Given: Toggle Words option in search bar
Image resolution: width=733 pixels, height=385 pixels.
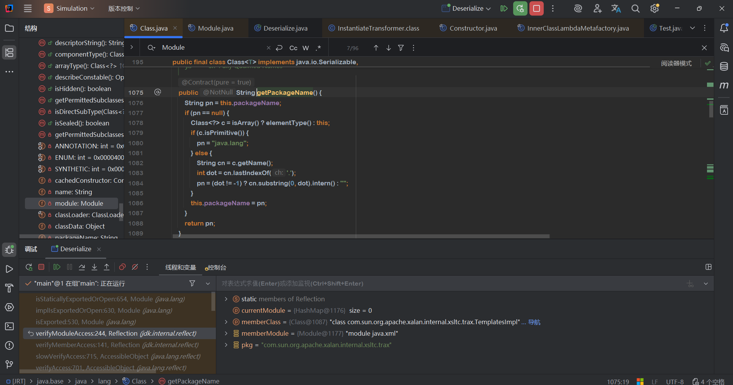Looking at the screenshot, I should (306, 48).
